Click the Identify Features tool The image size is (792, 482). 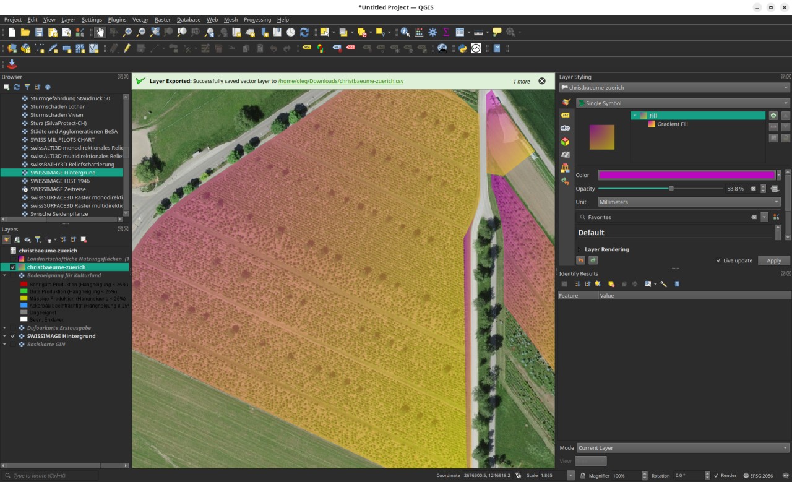(405, 32)
